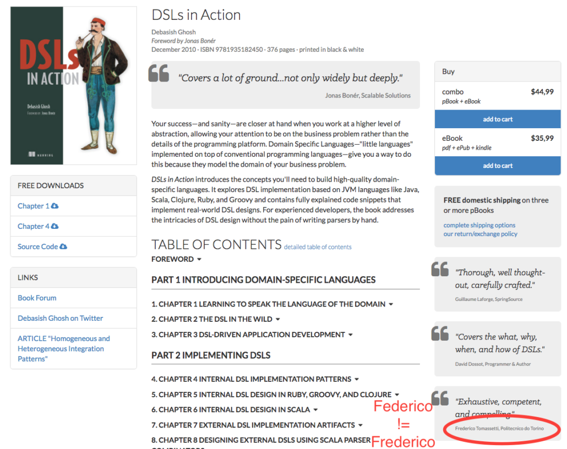Add the eBook to cart
This screenshot has width=567, height=449.
(x=498, y=166)
